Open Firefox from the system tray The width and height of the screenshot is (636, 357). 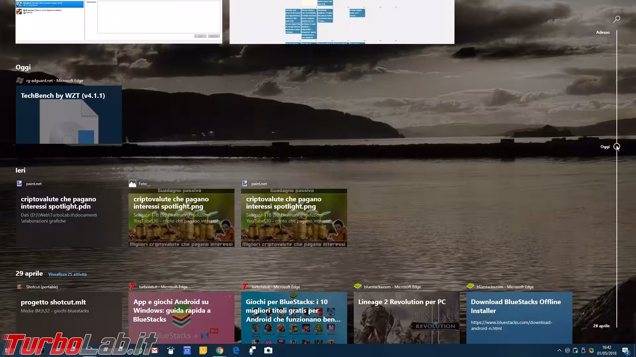click(x=592, y=350)
